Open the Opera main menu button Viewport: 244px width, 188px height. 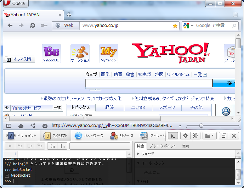(16, 4)
